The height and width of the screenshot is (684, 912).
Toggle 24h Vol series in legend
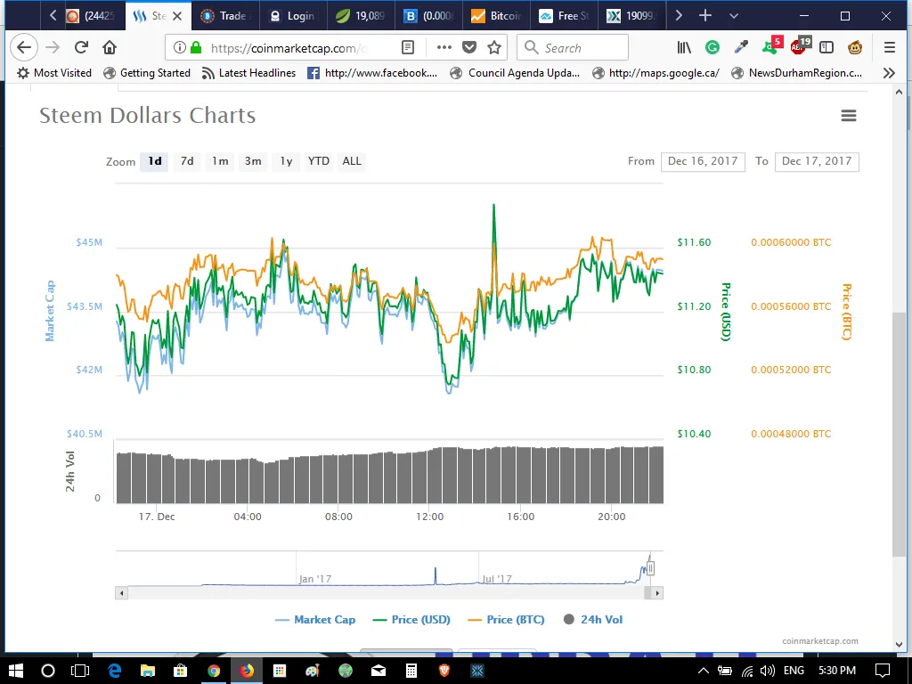[x=593, y=620]
